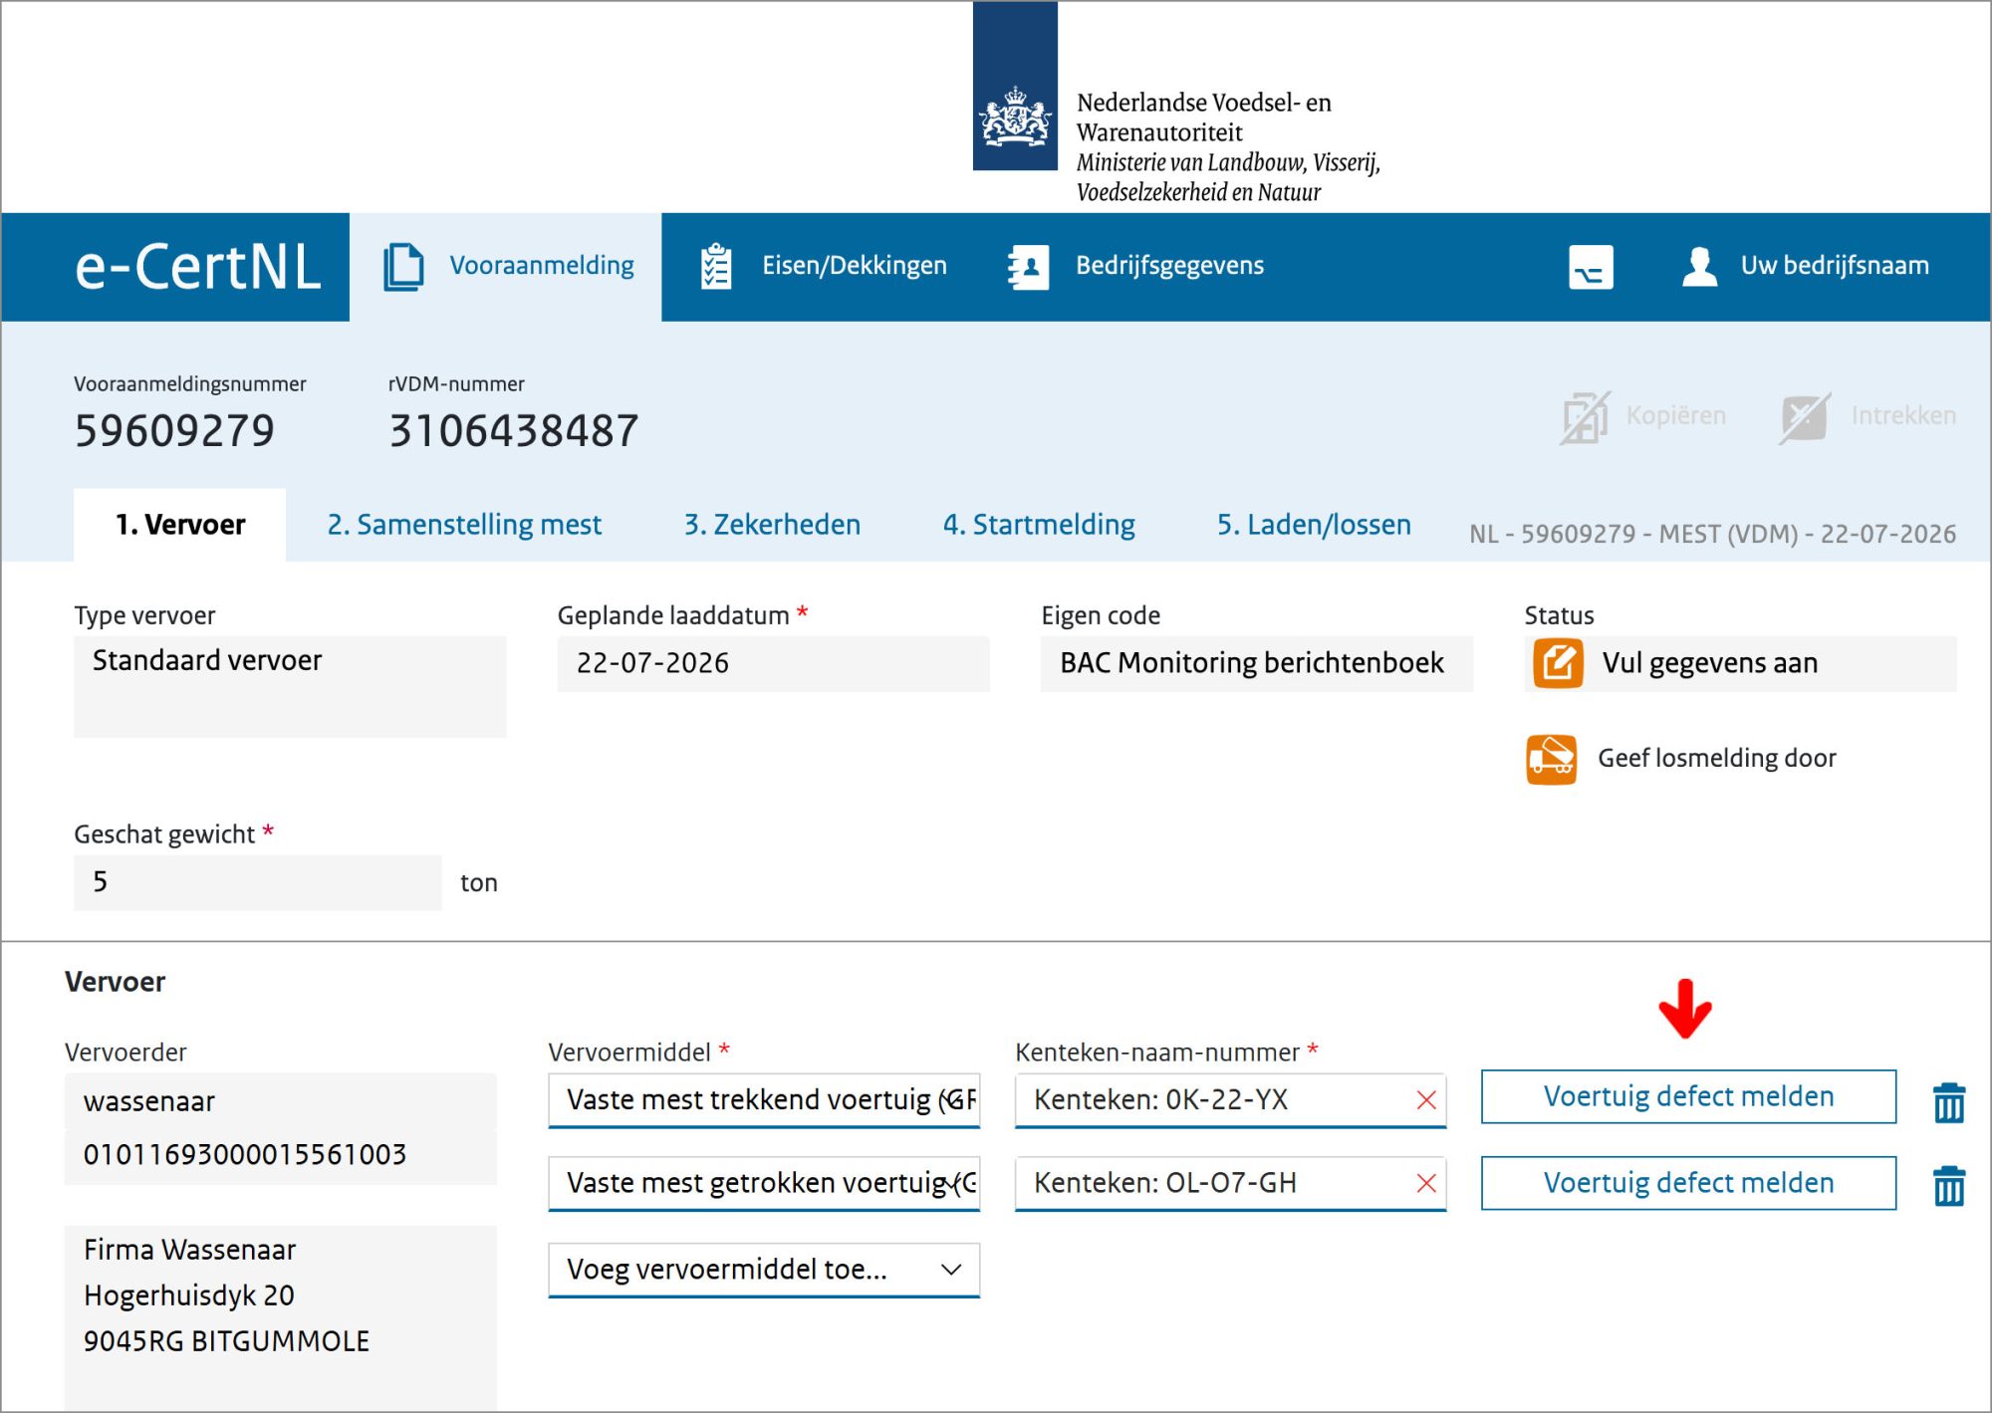Open the Bedrijfsgegevens menu item

point(1169,266)
